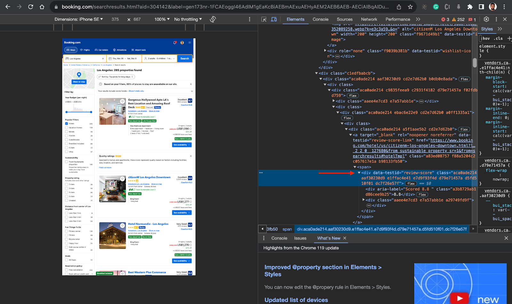This screenshot has width=512, height=304.
Task: Switch to the Network panel tab
Action: coord(369,19)
